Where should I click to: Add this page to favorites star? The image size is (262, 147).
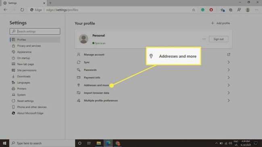(193, 10)
